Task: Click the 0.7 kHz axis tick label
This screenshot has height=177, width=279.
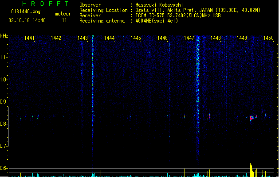Action: pyautogui.click(x=4, y=146)
